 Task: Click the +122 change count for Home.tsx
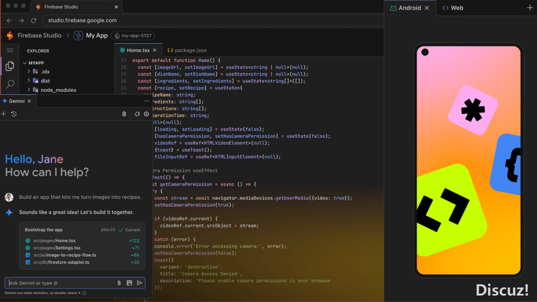click(134, 240)
